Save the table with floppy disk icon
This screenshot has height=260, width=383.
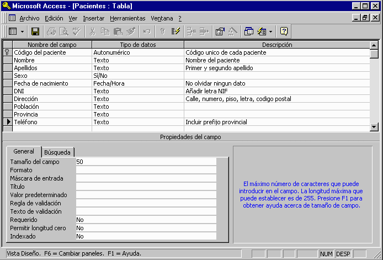tap(35, 31)
